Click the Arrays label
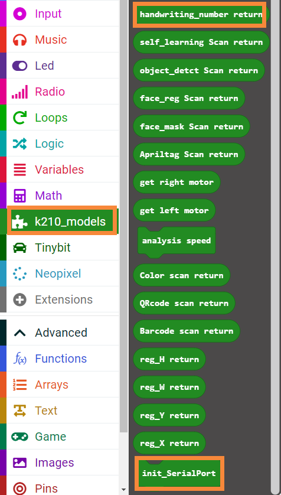Viewport: 281px width, 495px height. 51,385
